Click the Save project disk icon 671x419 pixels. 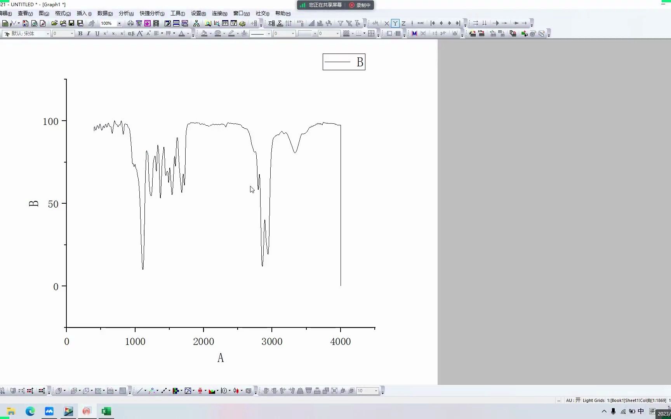tap(71, 23)
